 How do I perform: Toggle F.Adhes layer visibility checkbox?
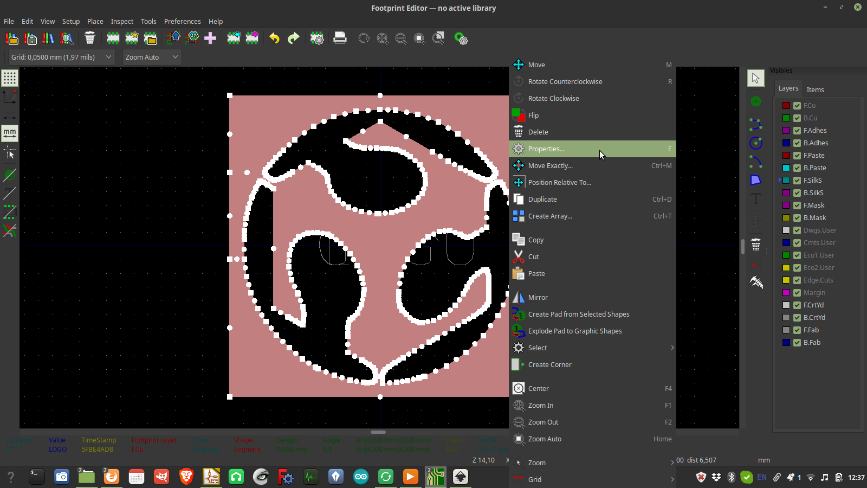click(x=797, y=131)
